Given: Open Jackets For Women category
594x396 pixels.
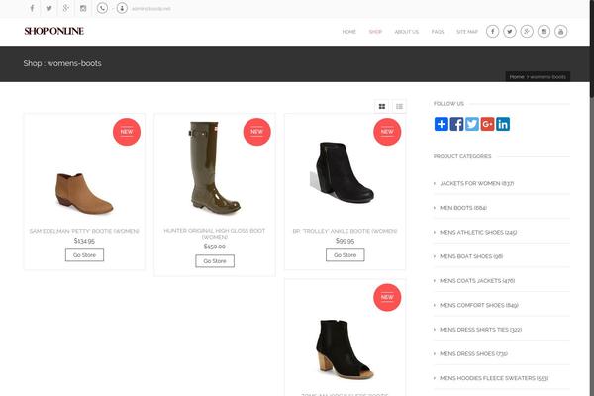Looking at the screenshot, I should click(476, 183).
